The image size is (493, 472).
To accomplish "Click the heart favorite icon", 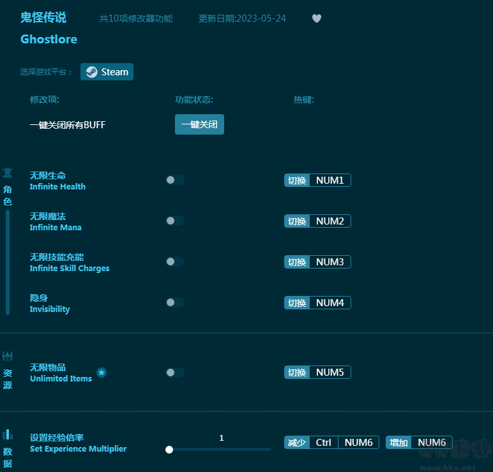I will [317, 18].
